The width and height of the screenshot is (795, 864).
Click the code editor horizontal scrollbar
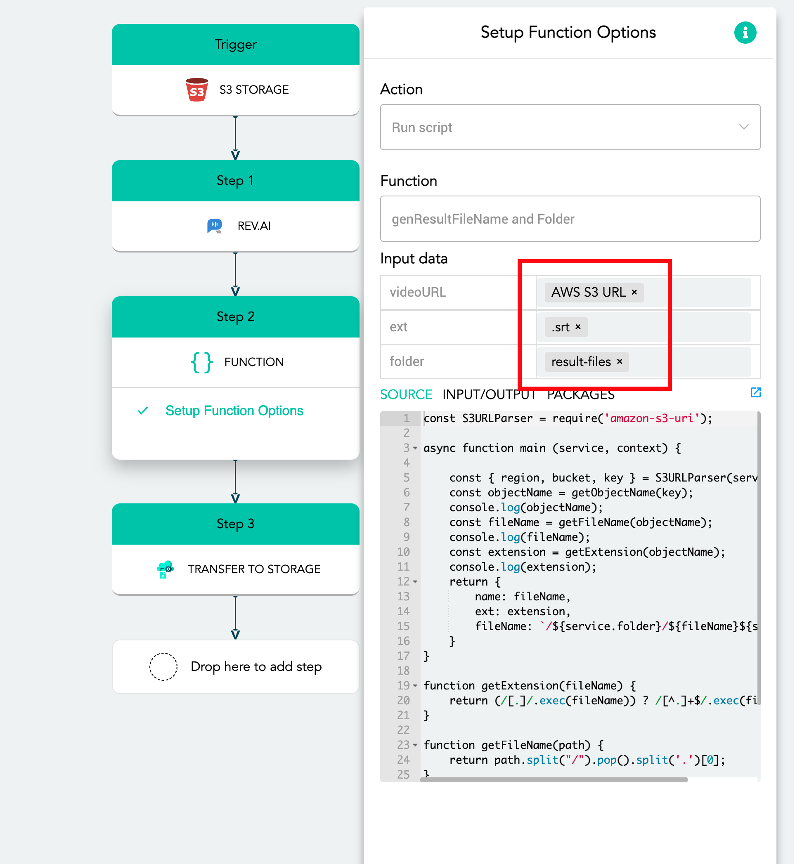(553, 779)
